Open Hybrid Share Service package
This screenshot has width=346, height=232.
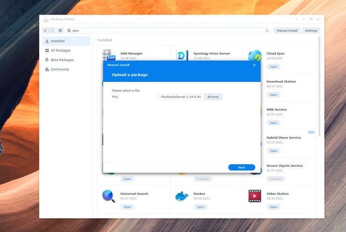tap(274, 151)
